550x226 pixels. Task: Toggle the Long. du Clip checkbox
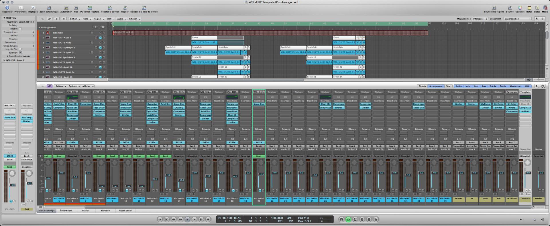[x=20, y=49]
